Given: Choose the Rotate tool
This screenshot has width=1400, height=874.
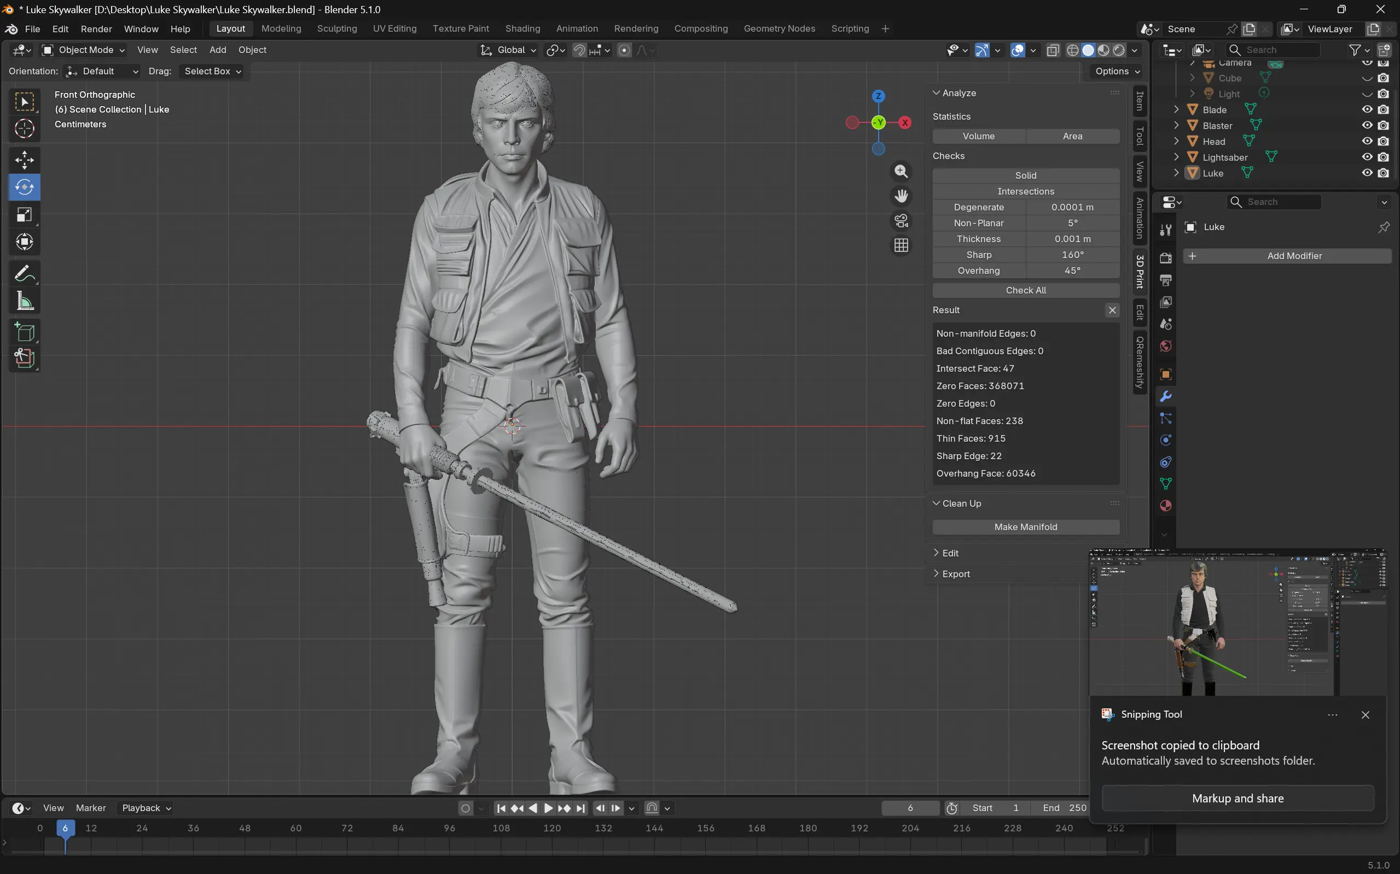Looking at the screenshot, I should pos(24,187).
